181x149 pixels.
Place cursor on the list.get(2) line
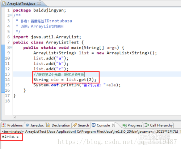(x=65, y=80)
